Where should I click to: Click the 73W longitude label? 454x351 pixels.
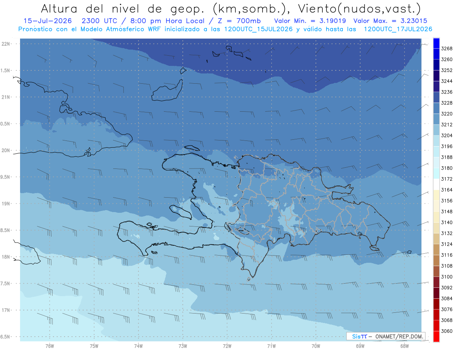(183, 346)
